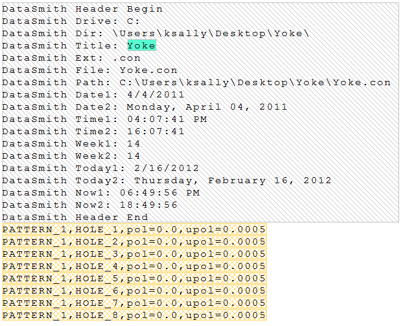This screenshot has height=326, width=404.
Task: Click the PATTERN_1,HOLE_6 data row
Action: (134, 290)
